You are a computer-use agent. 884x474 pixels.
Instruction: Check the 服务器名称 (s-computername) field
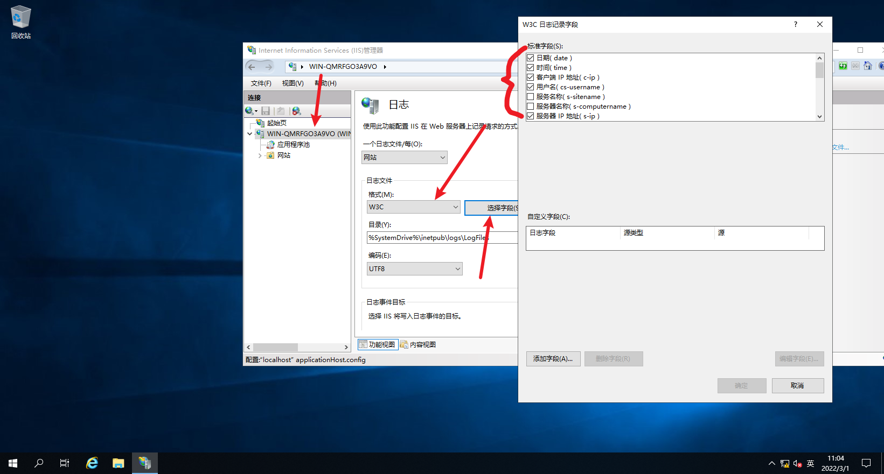tap(531, 107)
